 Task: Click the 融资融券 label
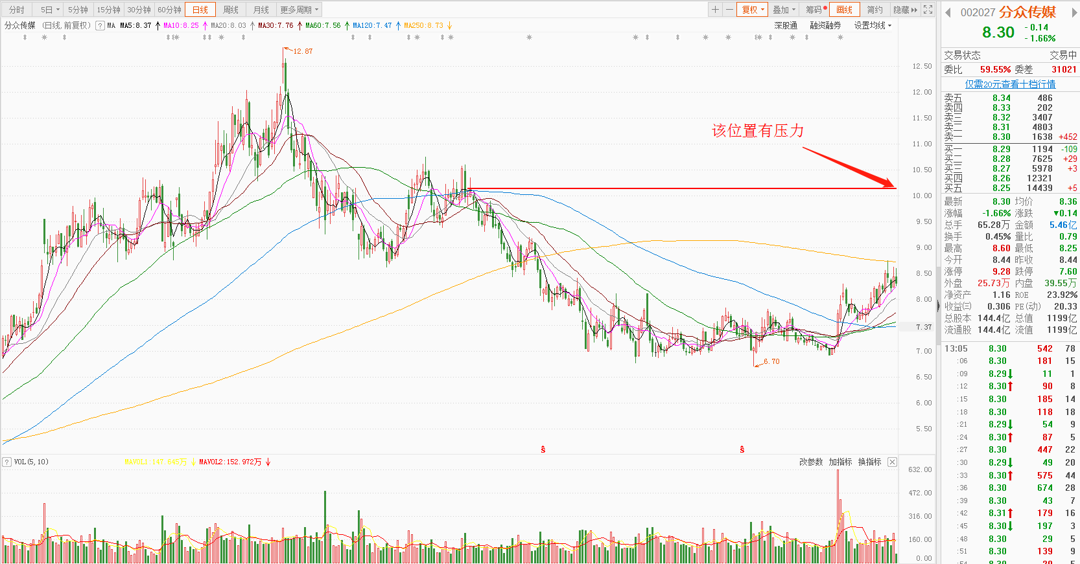pyautogui.click(x=825, y=26)
